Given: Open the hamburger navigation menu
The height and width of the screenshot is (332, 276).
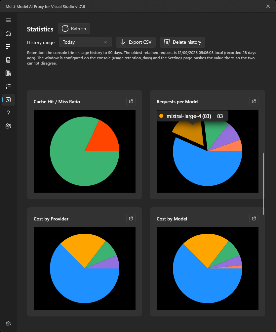Looking at the screenshot, I should (x=8, y=20).
